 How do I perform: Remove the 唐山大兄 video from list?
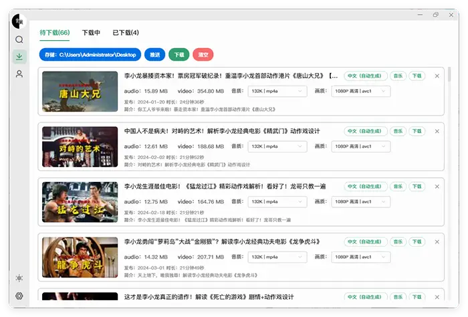(x=437, y=76)
